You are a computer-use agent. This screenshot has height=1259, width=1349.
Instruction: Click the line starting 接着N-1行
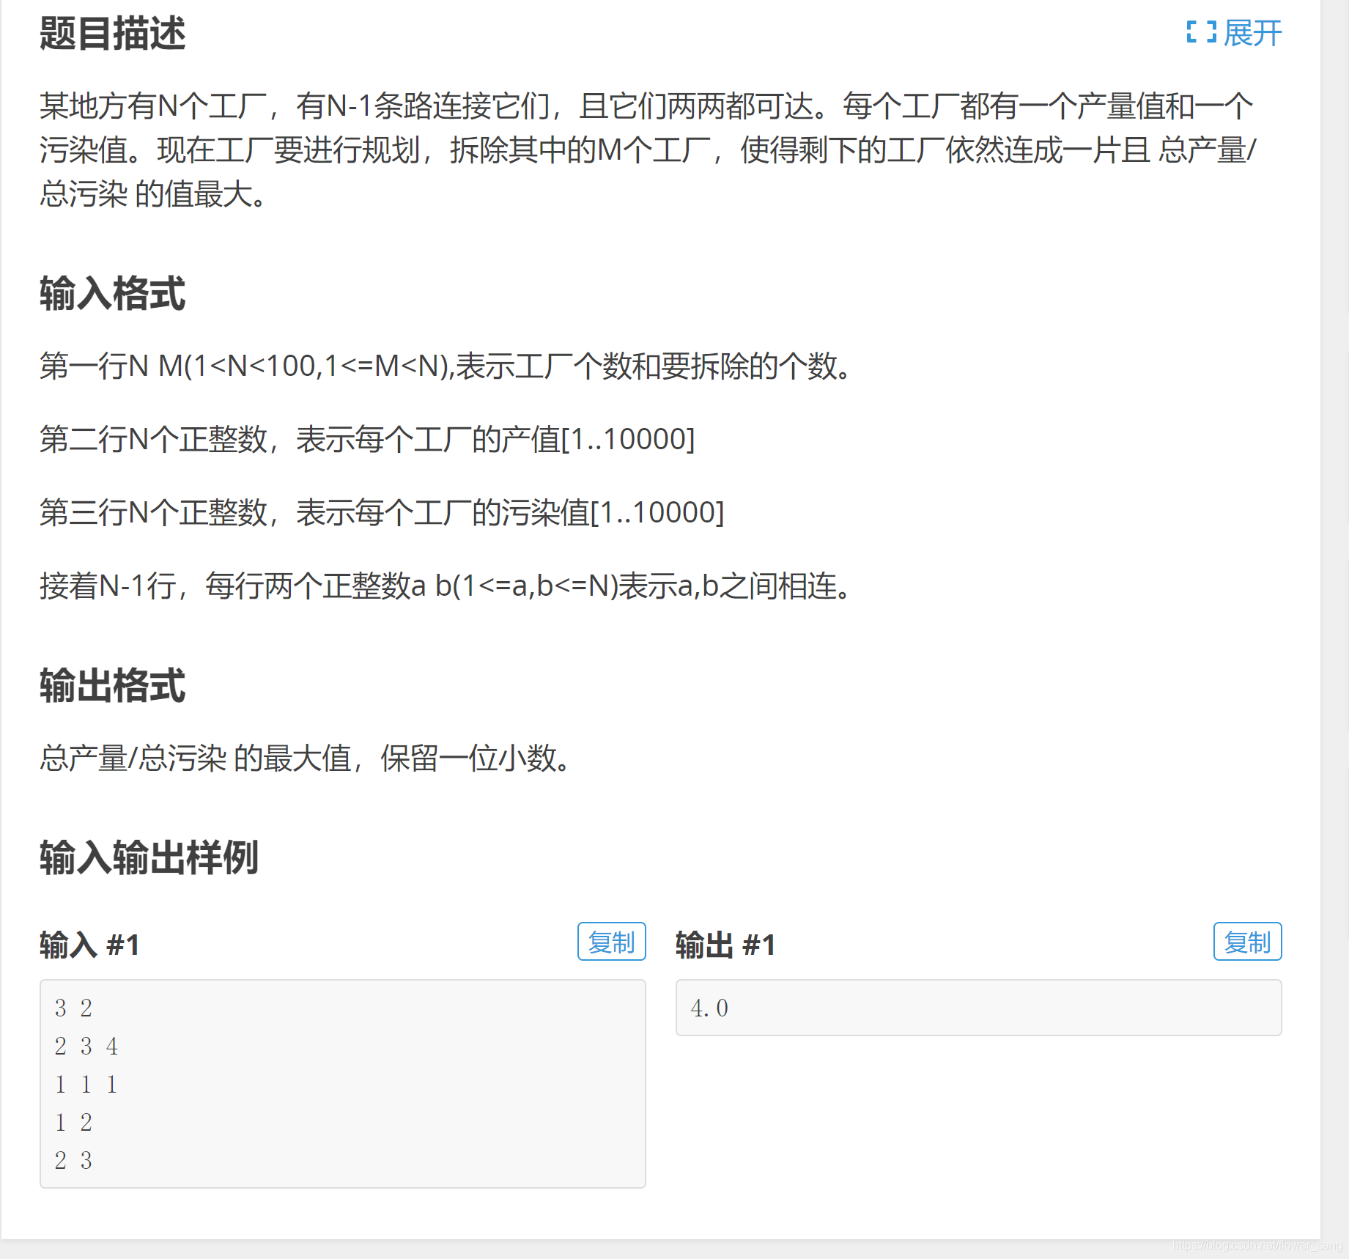click(446, 586)
